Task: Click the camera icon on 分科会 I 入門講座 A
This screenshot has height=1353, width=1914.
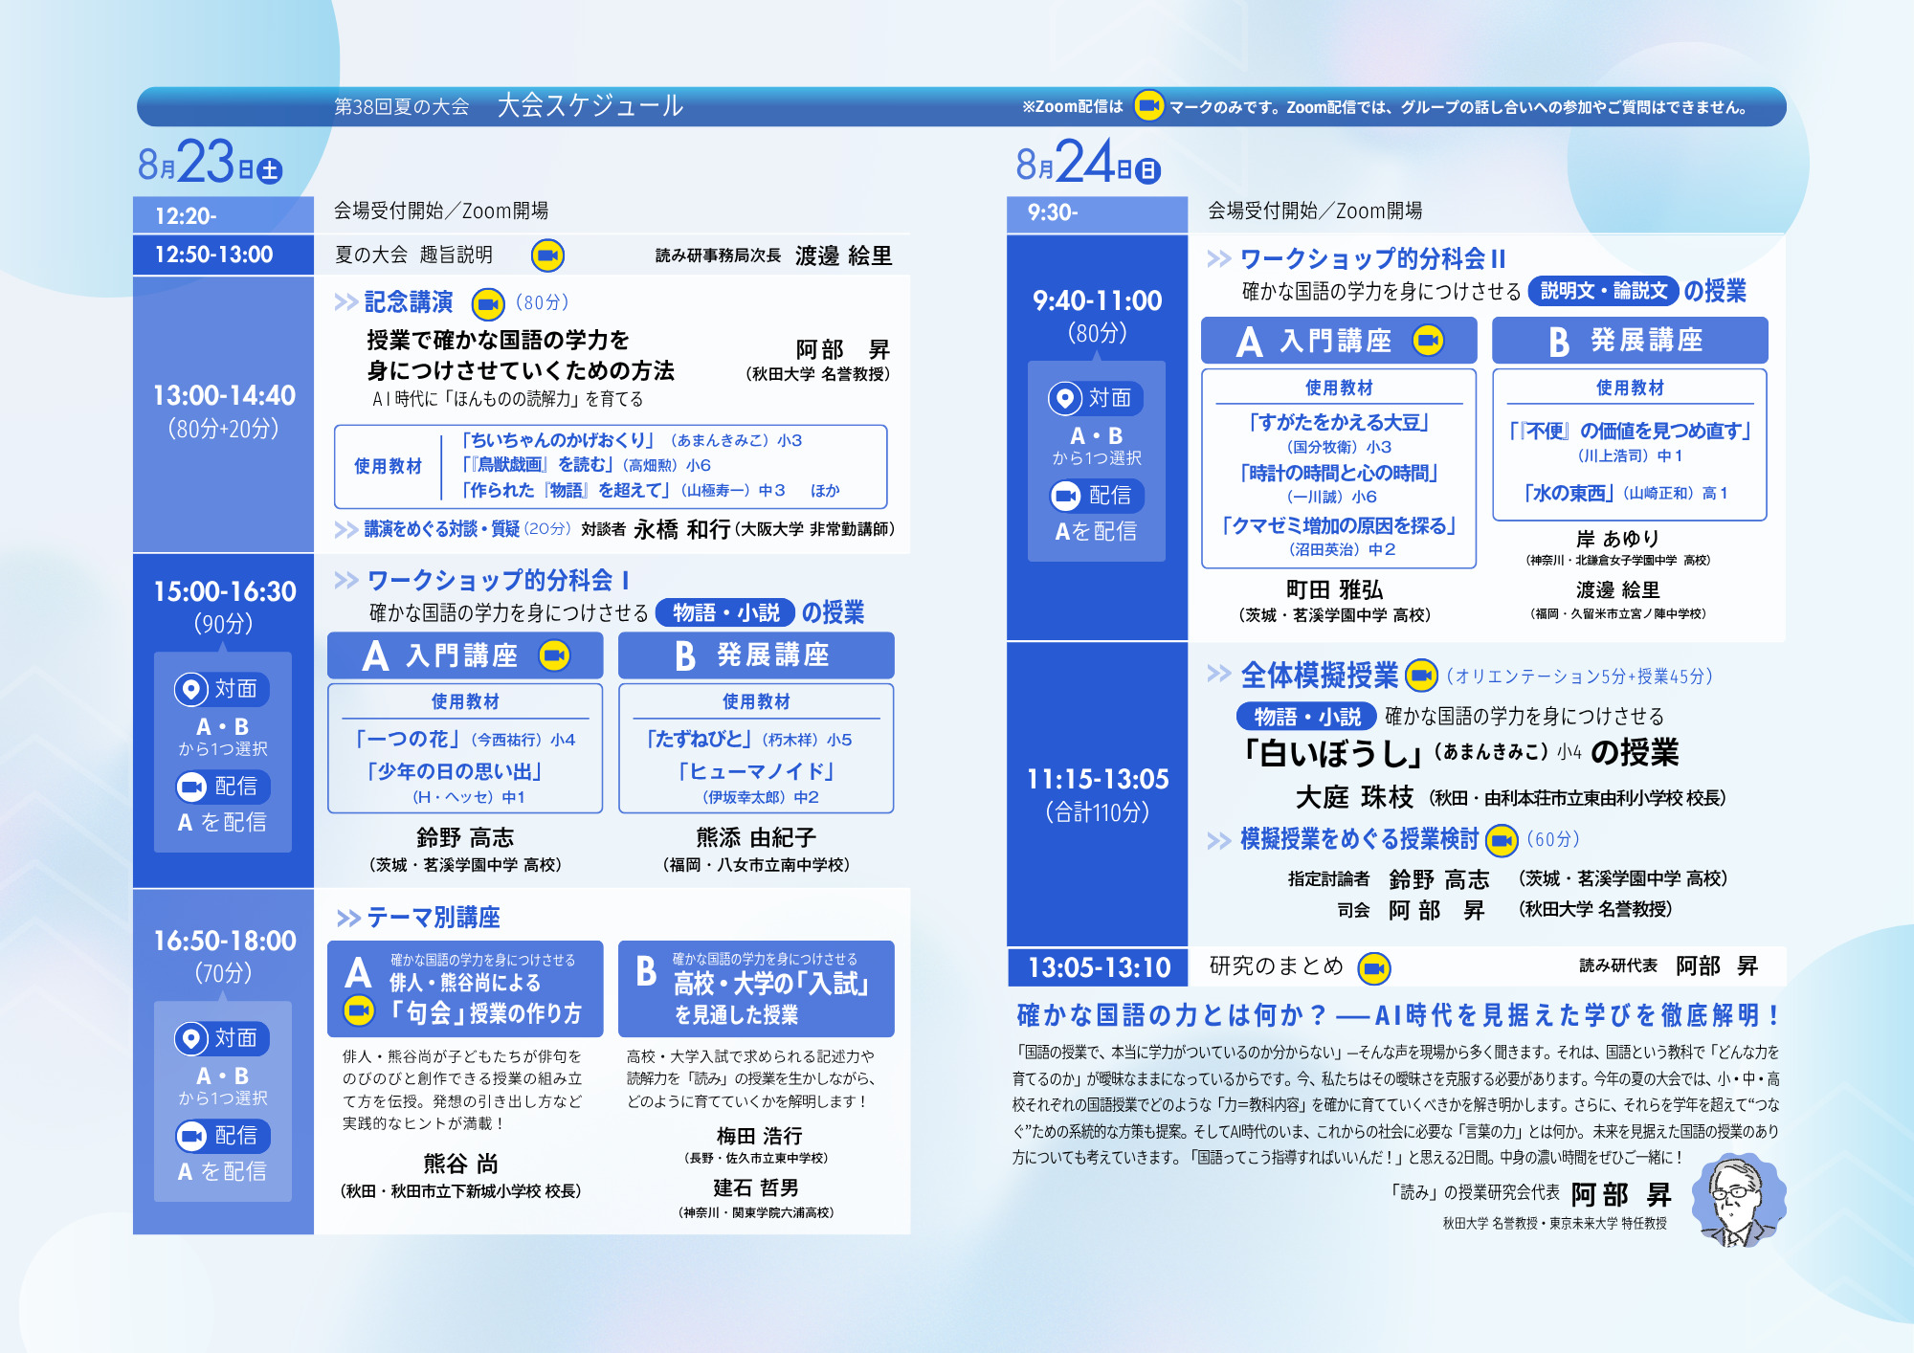Action: pos(555,655)
